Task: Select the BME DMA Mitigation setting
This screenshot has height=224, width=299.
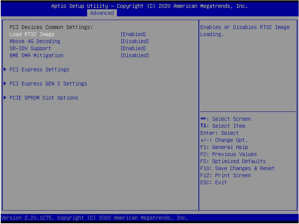Action: point(36,55)
